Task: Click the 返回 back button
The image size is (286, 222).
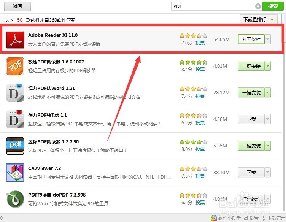Action: click(17, 6)
